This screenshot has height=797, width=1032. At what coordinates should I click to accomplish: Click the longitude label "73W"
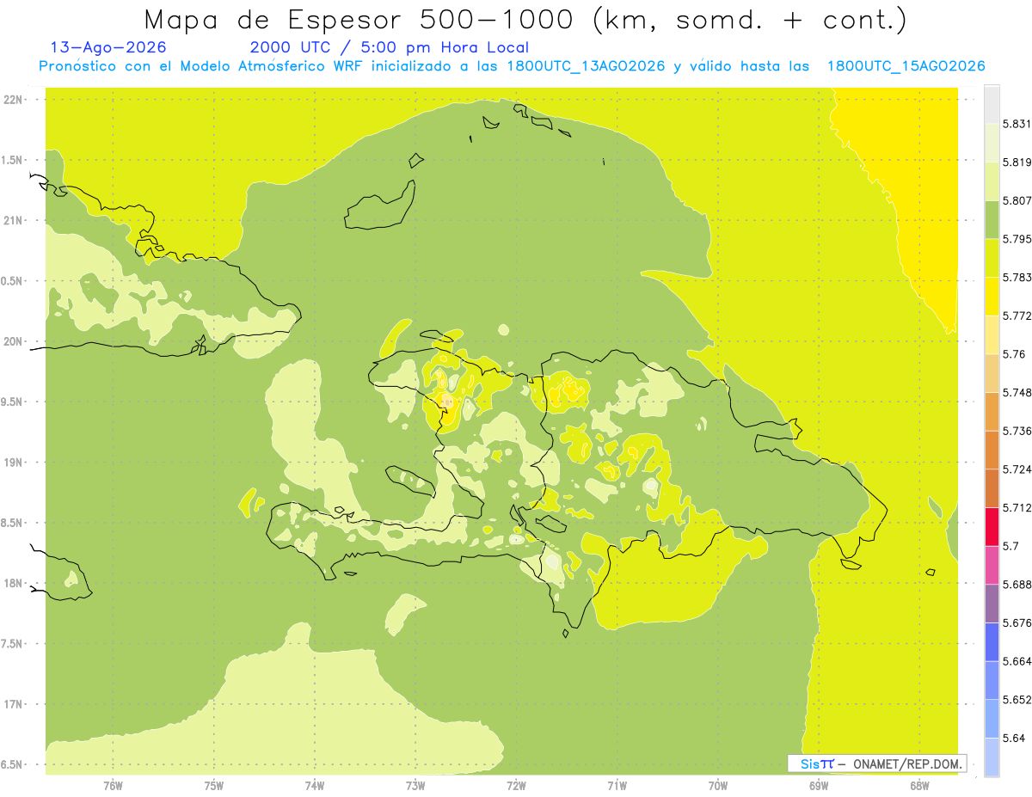[415, 786]
